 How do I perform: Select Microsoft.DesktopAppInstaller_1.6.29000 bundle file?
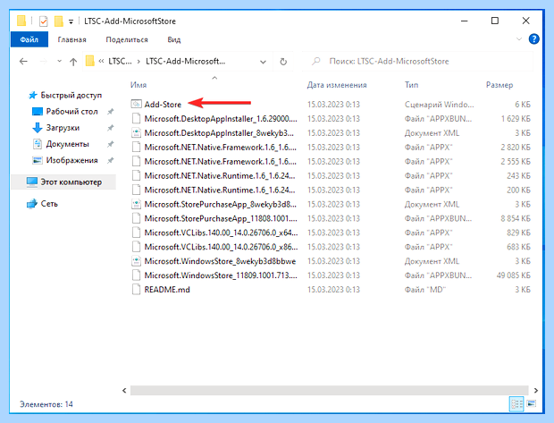(221, 118)
